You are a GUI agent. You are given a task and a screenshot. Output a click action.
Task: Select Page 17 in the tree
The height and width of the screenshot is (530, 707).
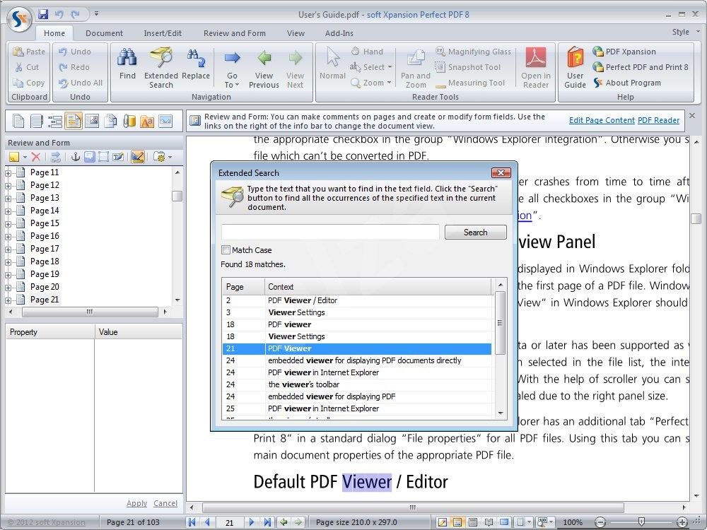click(x=44, y=249)
